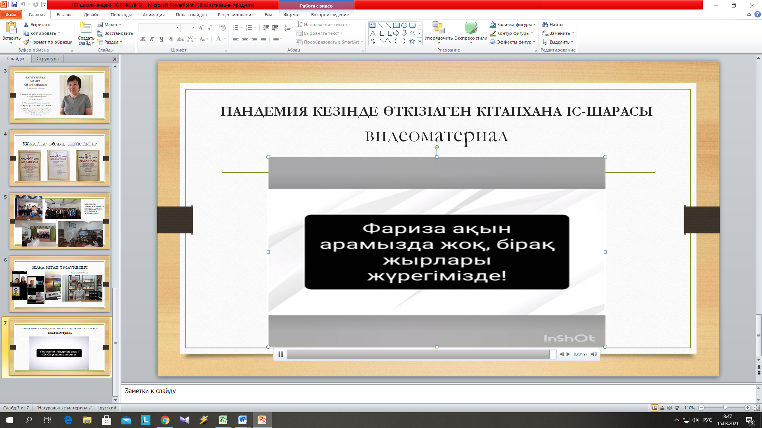Select the rectangle shape in shapes gallery
This screenshot has height=428, width=762.
point(396,25)
